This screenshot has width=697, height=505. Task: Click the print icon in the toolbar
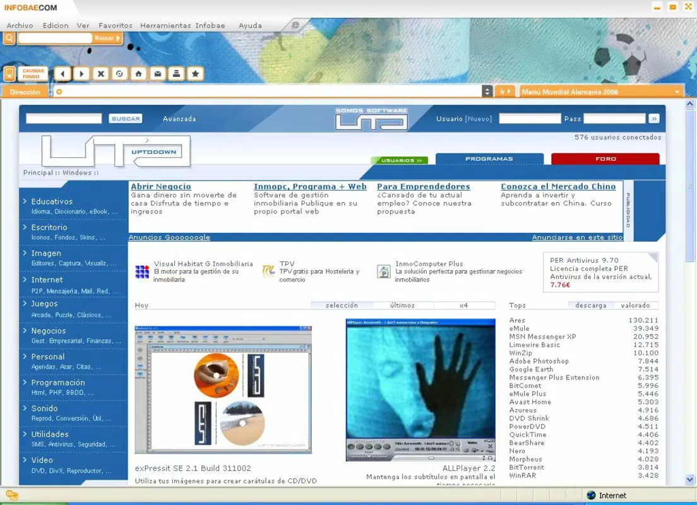pyautogui.click(x=177, y=74)
